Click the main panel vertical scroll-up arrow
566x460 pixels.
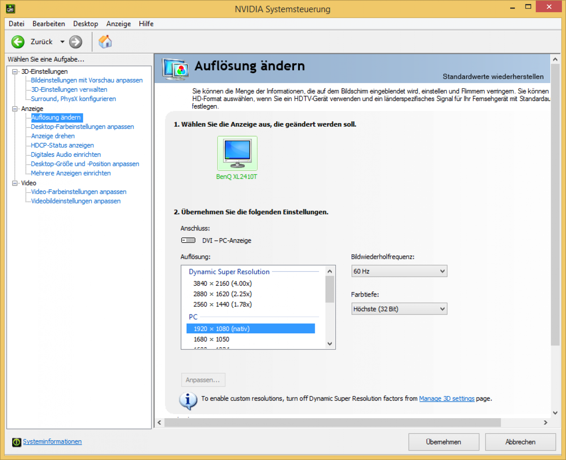555,59
